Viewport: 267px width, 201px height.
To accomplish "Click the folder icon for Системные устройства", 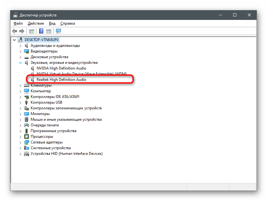I will tap(27, 148).
